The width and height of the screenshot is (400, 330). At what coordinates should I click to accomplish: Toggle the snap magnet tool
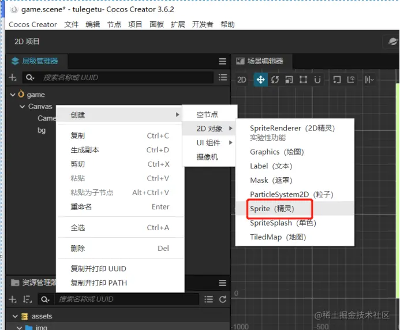[x=317, y=80]
